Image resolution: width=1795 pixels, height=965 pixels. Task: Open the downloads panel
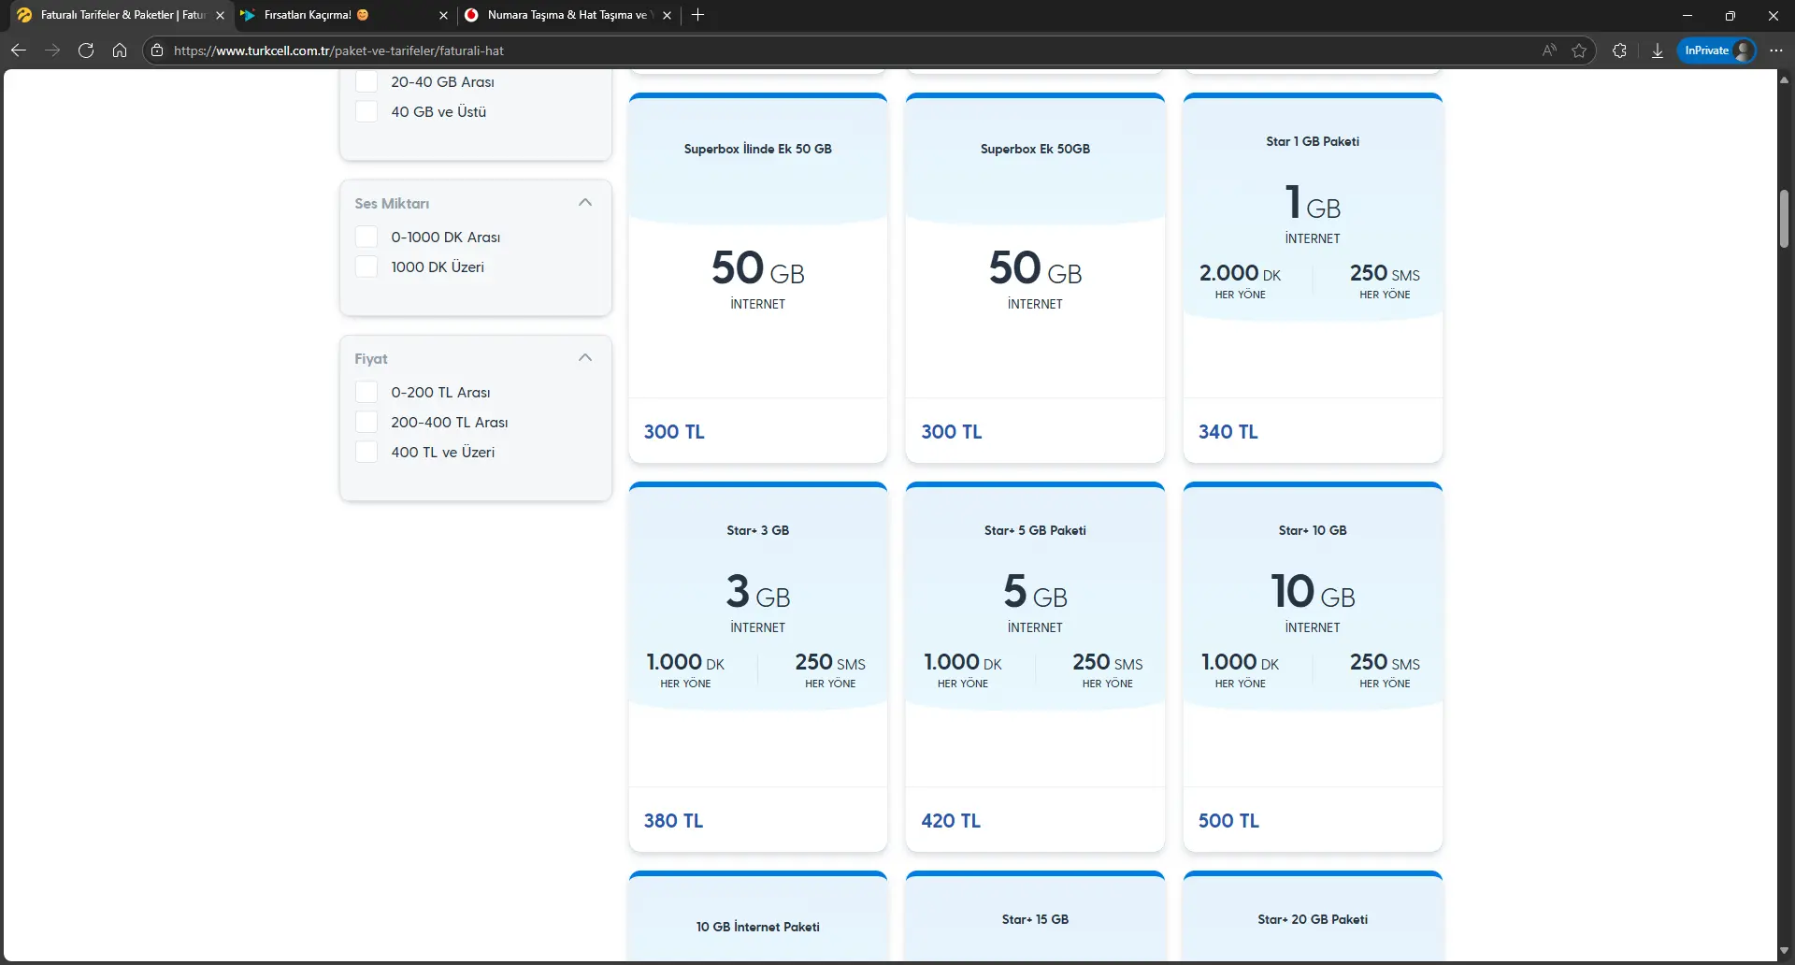click(x=1658, y=50)
